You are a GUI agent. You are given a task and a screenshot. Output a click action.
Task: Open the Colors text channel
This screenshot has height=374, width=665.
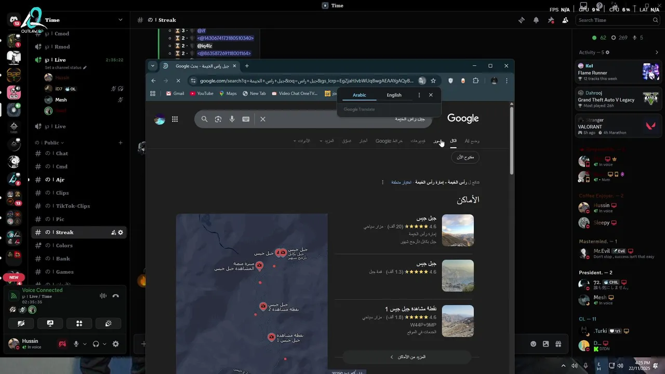pos(79,246)
